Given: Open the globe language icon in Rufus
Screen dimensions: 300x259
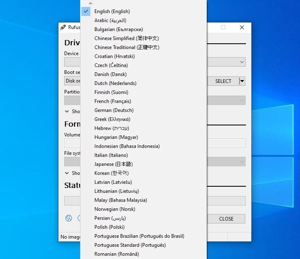Looking at the screenshot, I should [69, 218].
